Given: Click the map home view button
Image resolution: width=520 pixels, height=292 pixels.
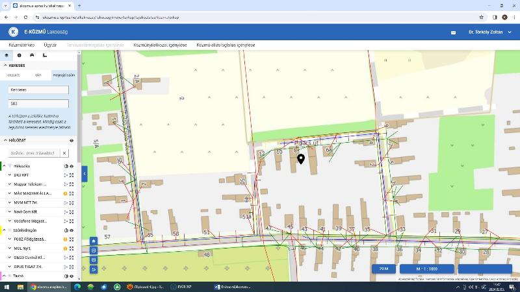Looking at the screenshot, I should 94,241.
